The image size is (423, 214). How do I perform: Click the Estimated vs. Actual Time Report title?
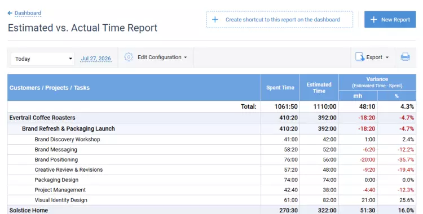[82, 28]
